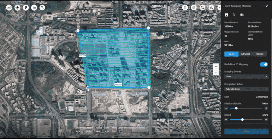Click the map search magnifier icon

42,7
